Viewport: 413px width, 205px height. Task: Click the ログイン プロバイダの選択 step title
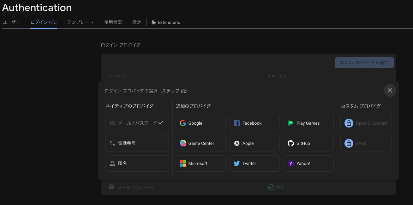146,91
